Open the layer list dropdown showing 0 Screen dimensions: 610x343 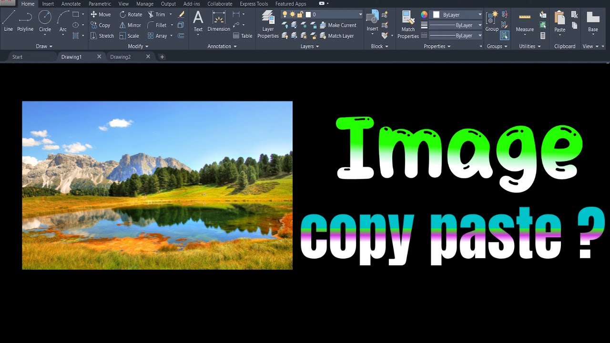click(x=359, y=15)
